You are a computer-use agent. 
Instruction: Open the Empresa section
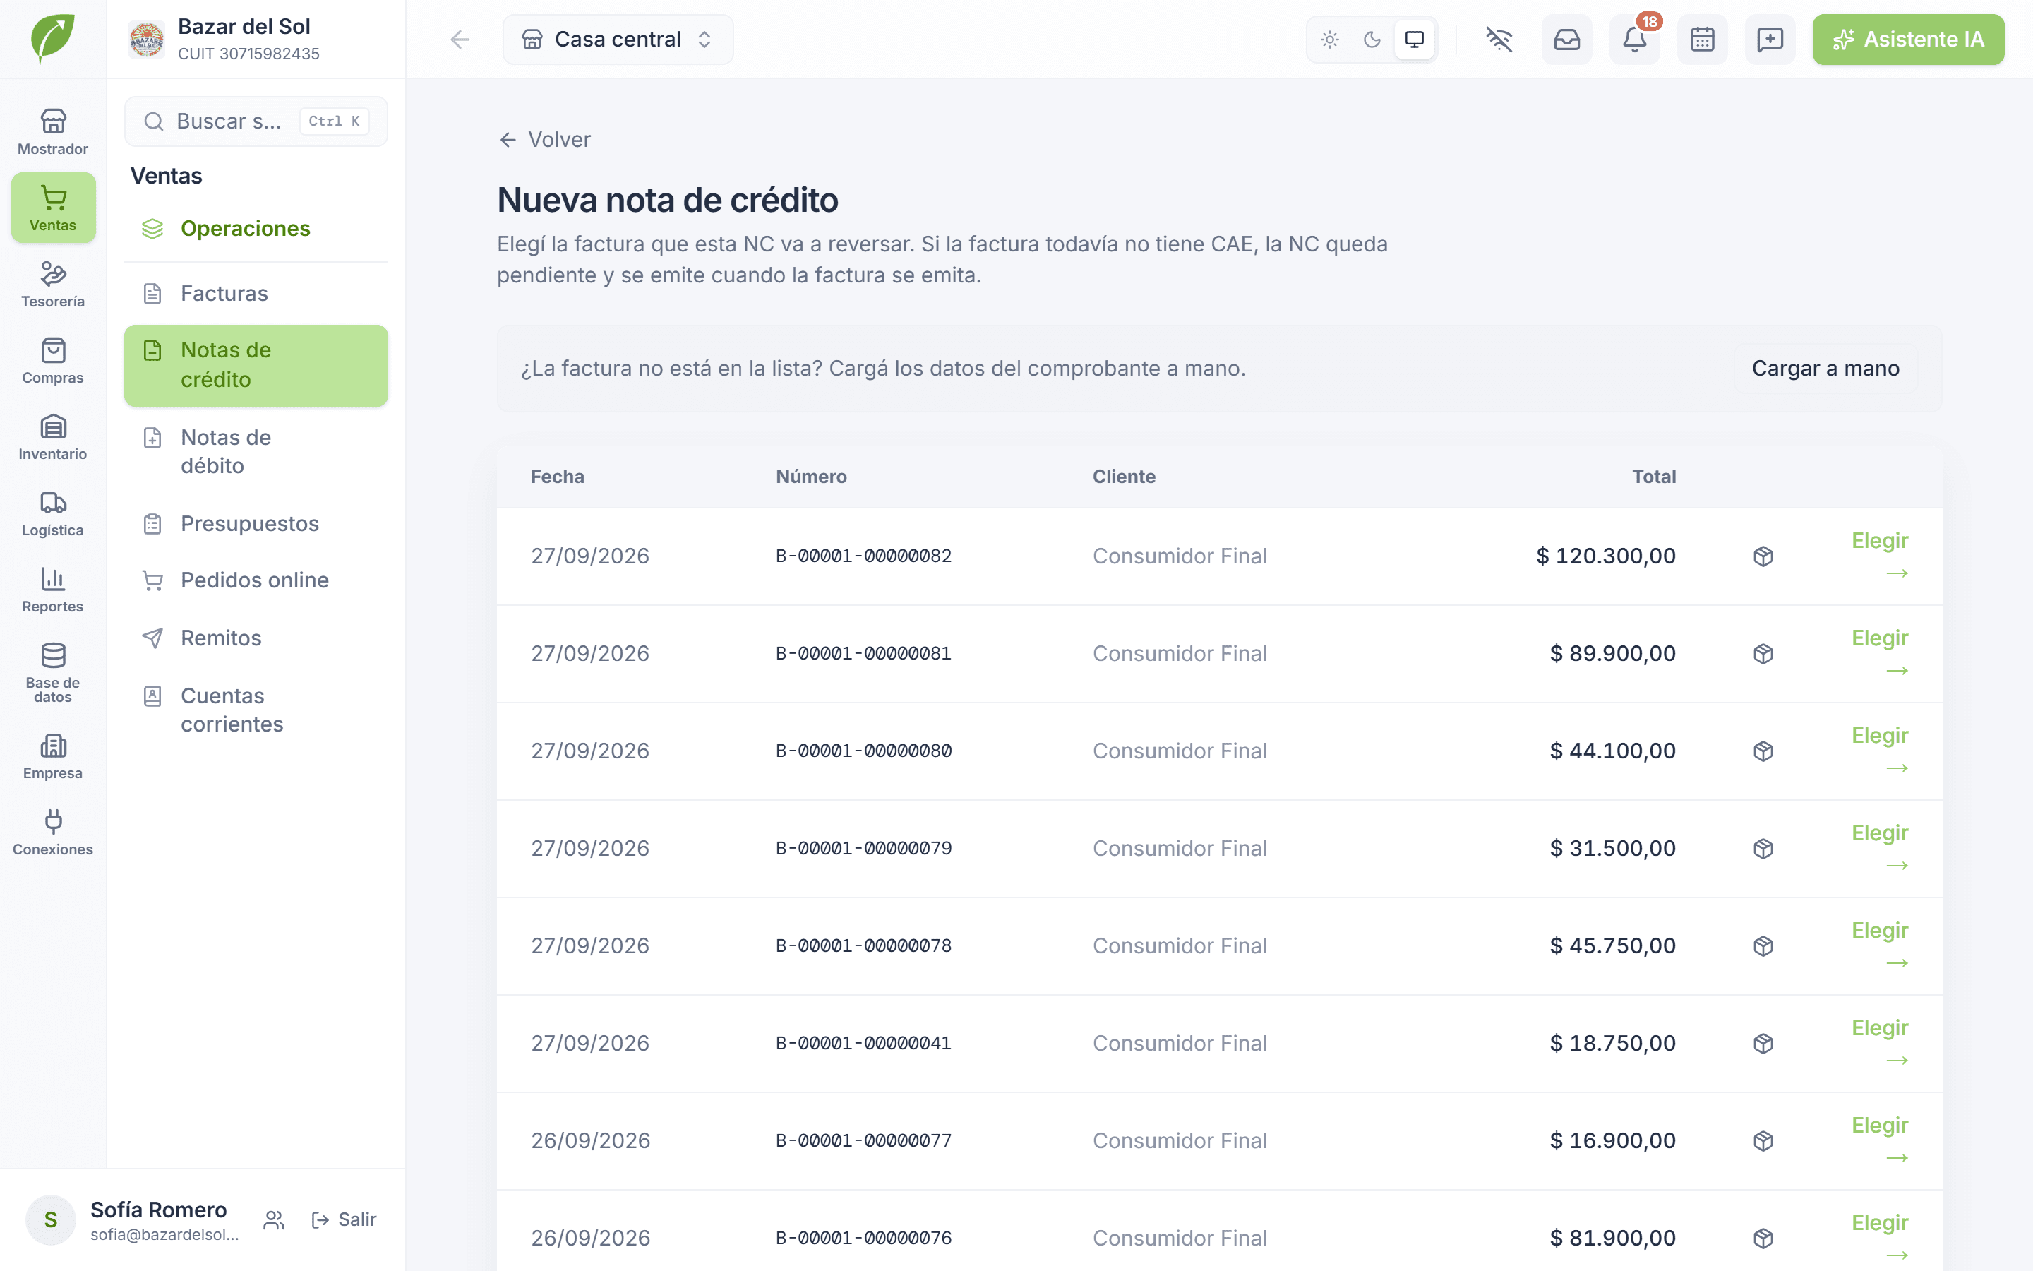tap(53, 756)
